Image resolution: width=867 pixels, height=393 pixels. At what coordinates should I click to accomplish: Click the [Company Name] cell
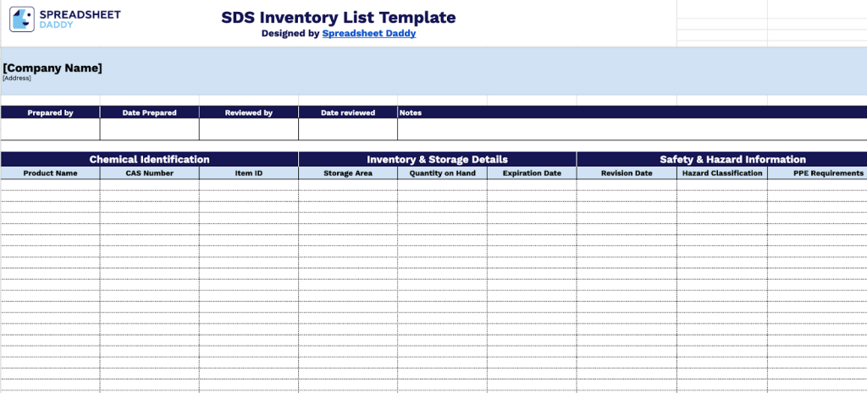click(x=52, y=68)
